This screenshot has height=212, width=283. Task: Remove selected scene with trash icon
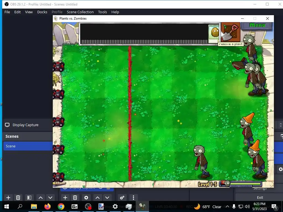18,198
